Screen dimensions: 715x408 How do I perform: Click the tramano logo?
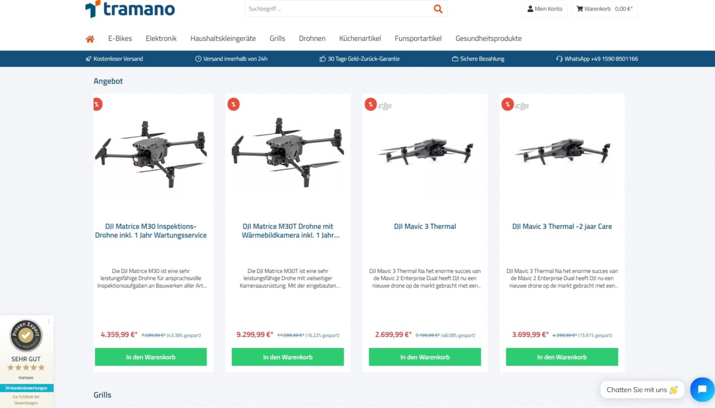tap(130, 9)
